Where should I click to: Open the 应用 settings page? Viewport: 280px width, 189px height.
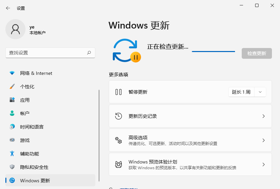pyautogui.click(x=50, y=100)
